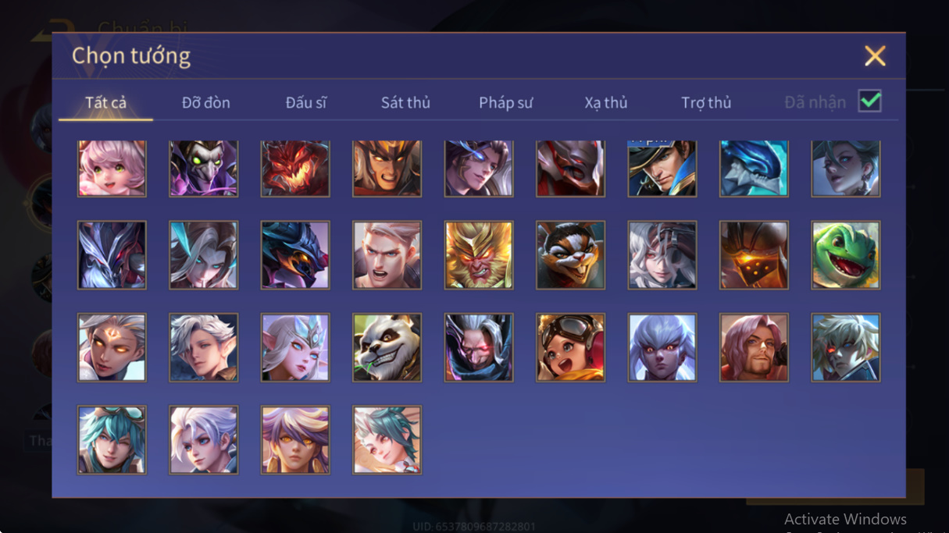Image resolution: width=949 pixels, height=533 pixels.
Task: Select the red demon hero portrait
Action: click(x=295, y=169)
